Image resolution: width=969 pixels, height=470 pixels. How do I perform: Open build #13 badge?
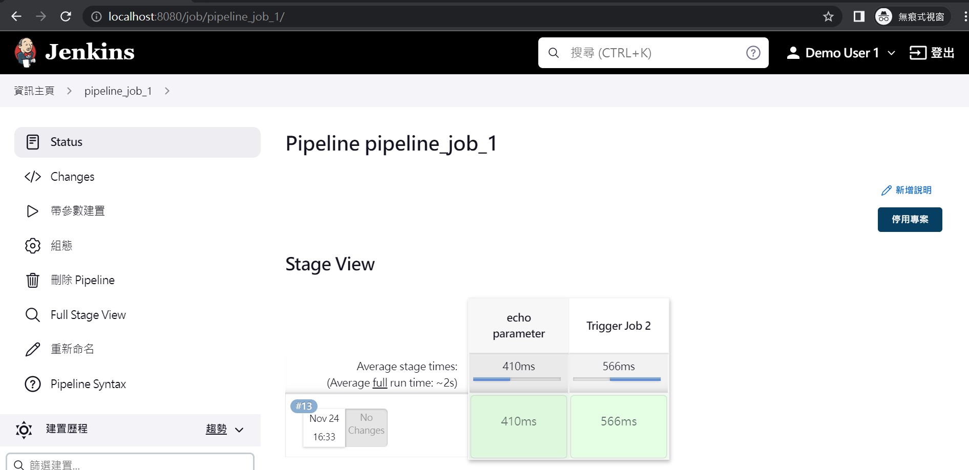[x=304, y=406]
